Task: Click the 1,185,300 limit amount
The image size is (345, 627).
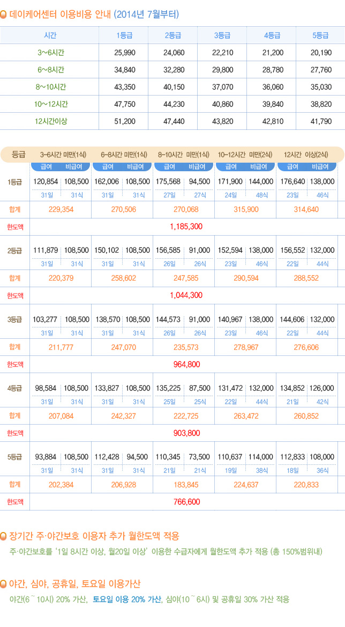Action: 186,227
